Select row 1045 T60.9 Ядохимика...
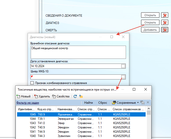Viewport: 171px width, 139px height. [x=81, y=115]
